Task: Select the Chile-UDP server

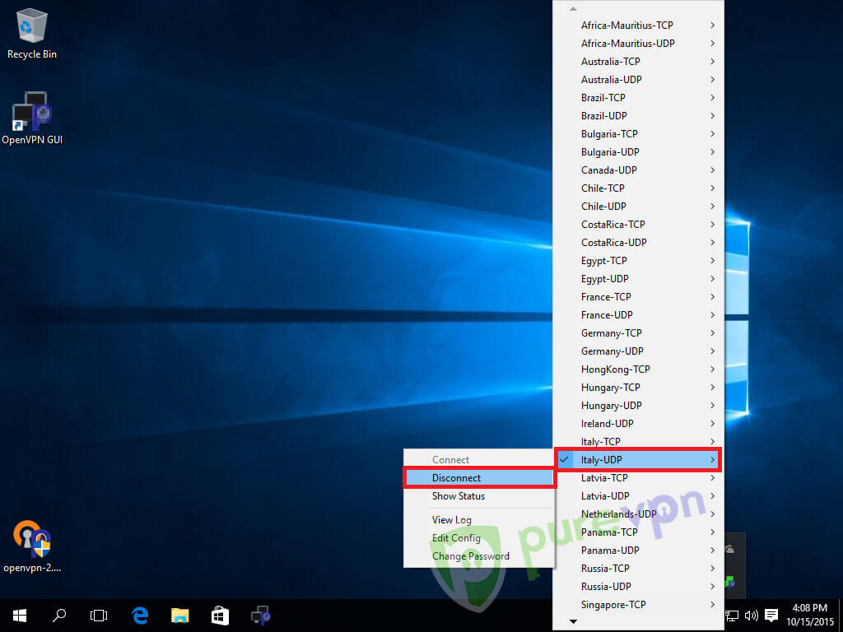Action: point(638,207)
